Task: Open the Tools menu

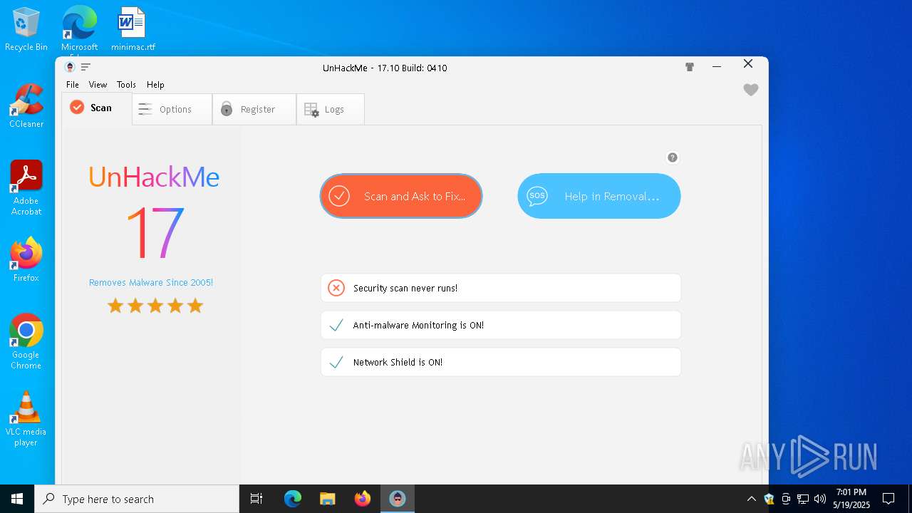Action: pos(126,84)
